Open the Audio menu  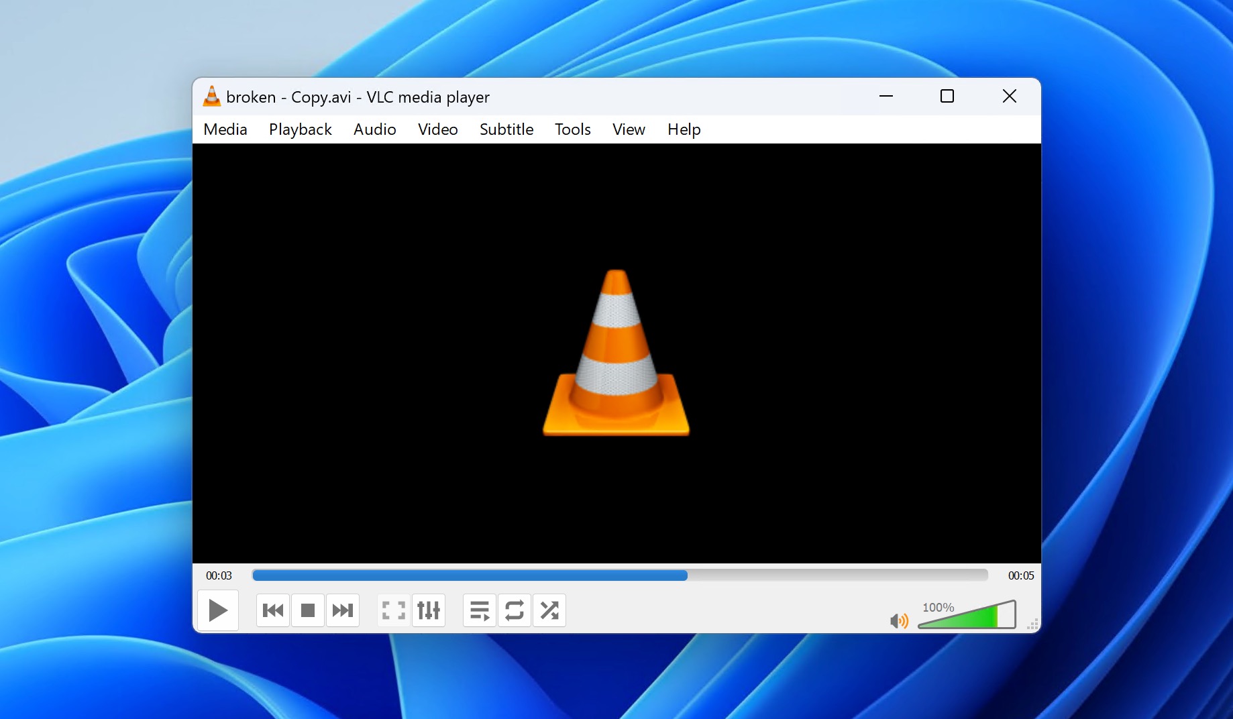(375, 129)
